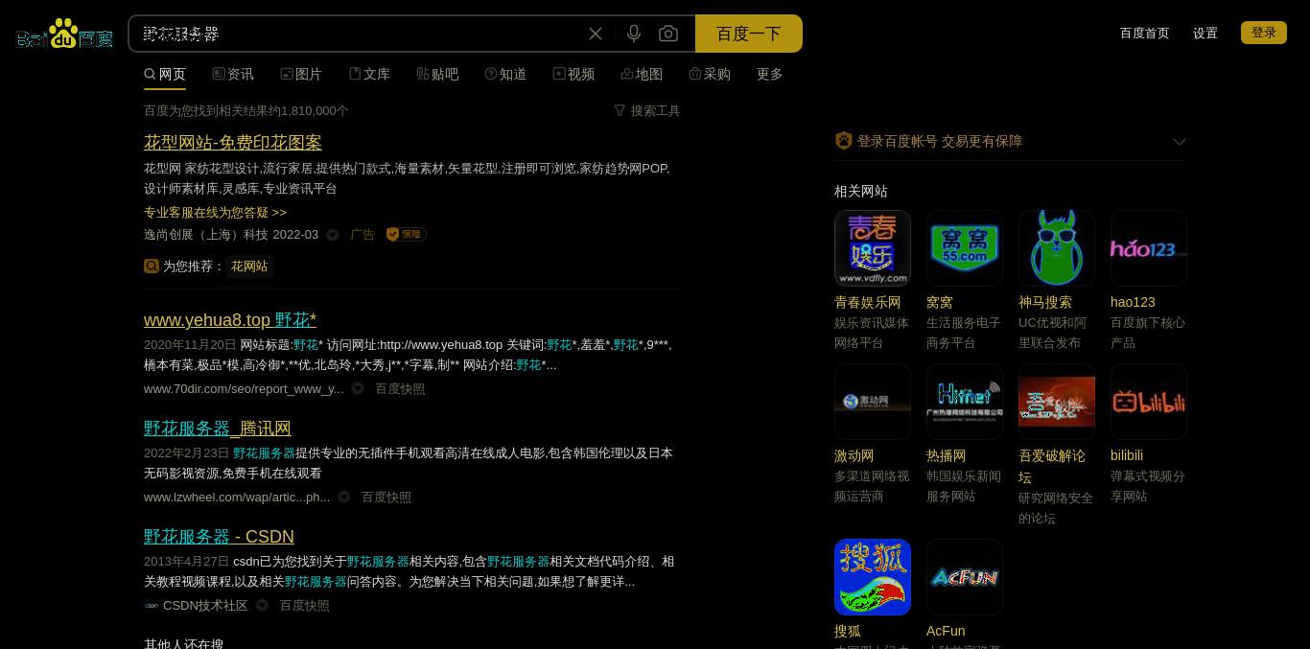Open 搜索工具 filter options
1310x649 pixels.
647,111
